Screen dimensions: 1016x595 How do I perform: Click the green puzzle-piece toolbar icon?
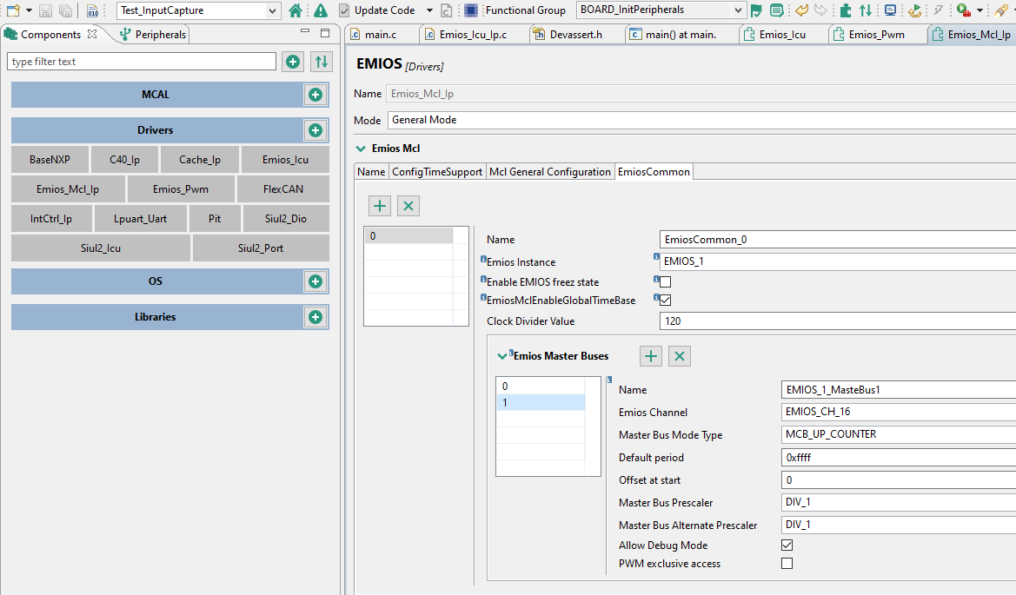844,10
